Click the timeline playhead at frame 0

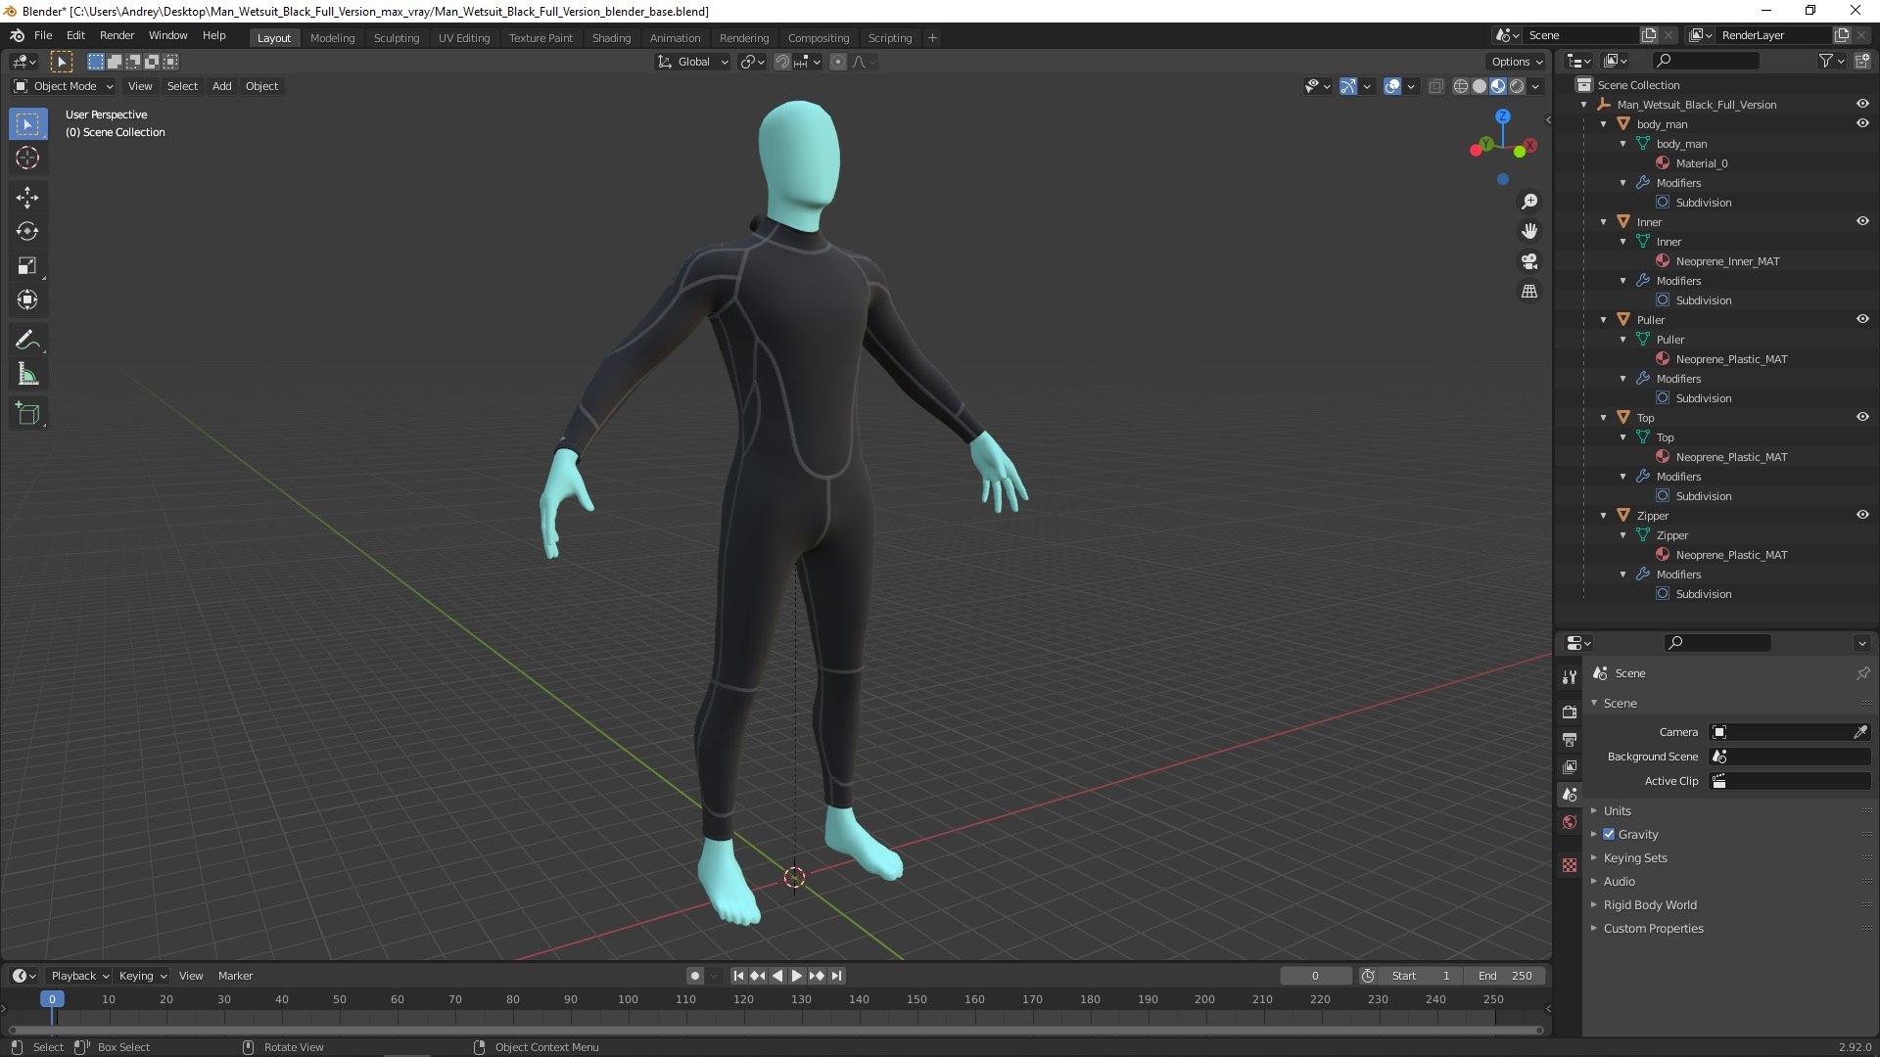point(52,999)
